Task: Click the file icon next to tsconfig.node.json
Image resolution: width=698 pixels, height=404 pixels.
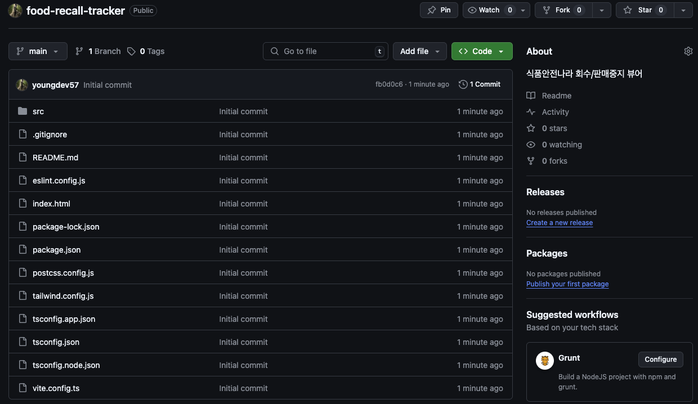Action: click(x=23, y=365)
